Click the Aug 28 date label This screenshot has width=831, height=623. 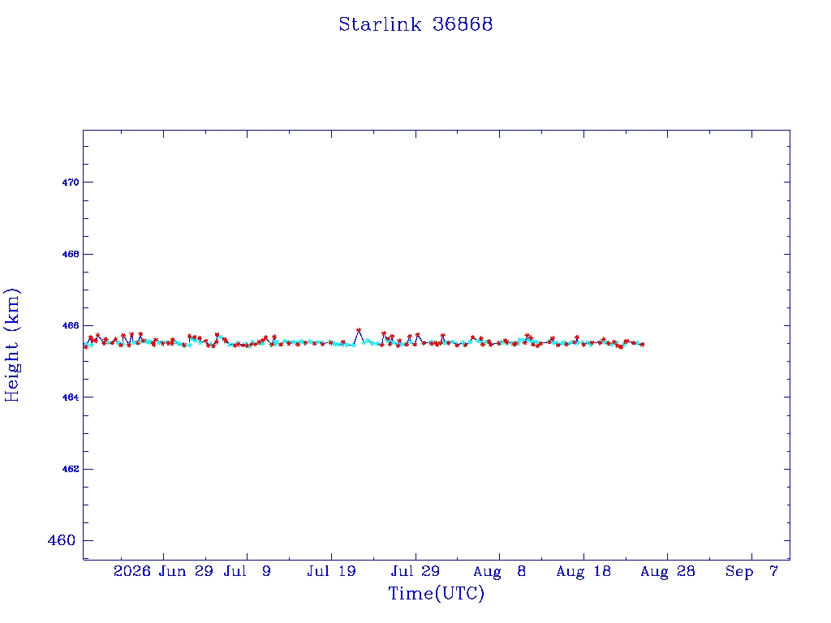tap(667, 571)
